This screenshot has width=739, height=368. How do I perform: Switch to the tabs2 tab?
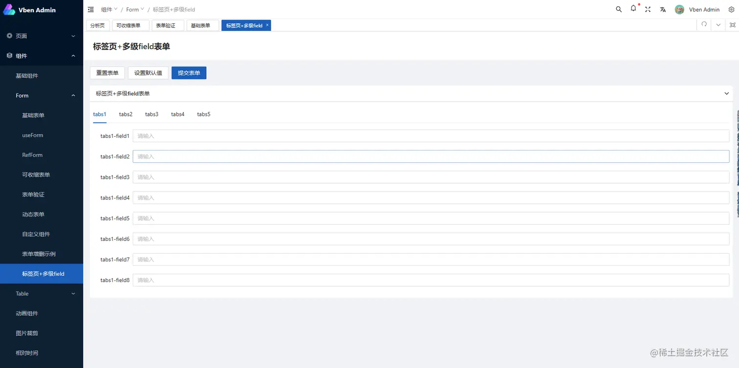pyautogui.click(x=126, y=114)
